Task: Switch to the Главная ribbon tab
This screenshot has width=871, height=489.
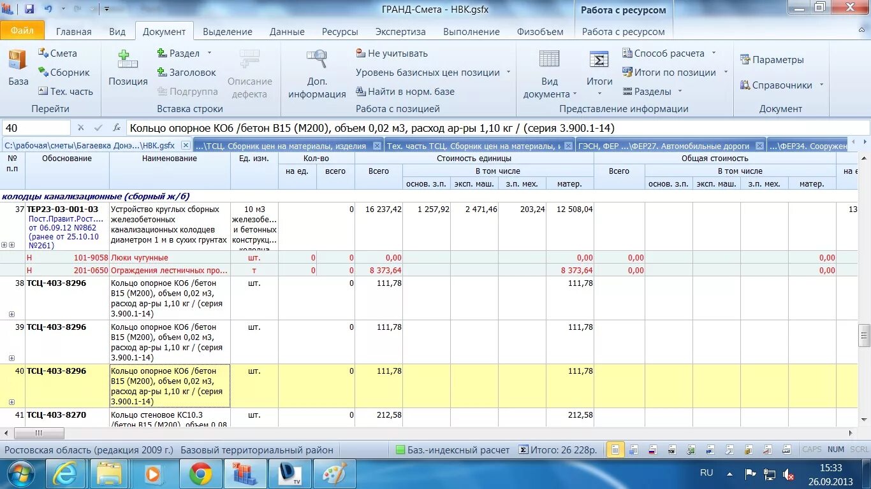Action: [x=74, y=31]
